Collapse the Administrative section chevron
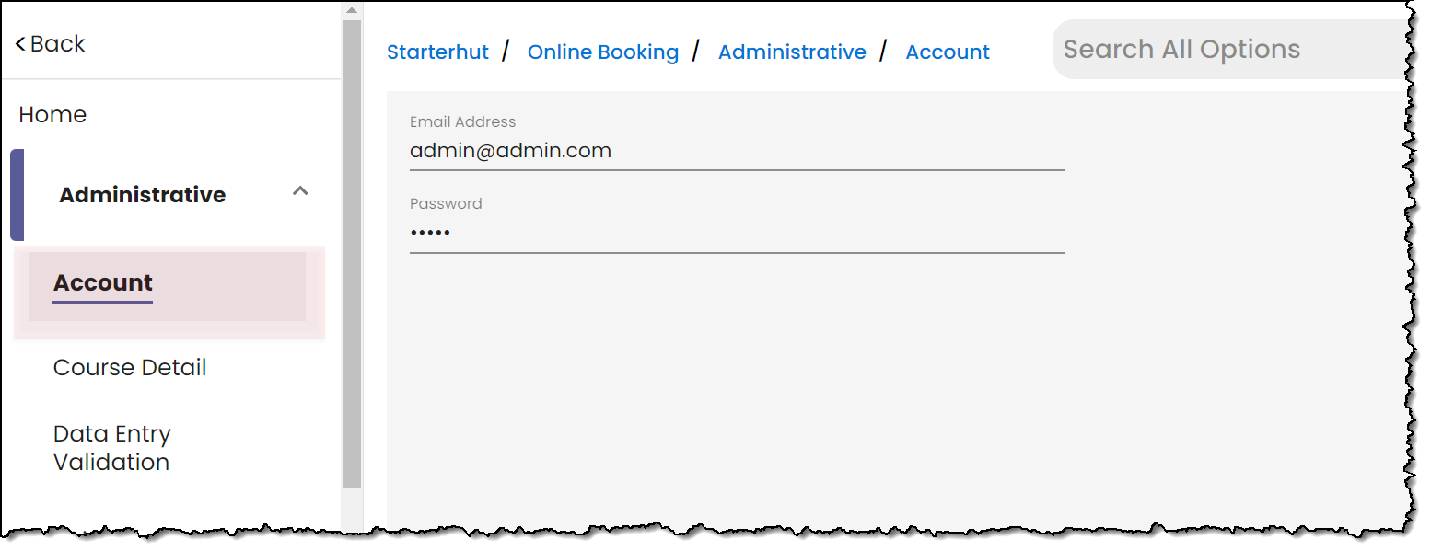This screenshot has width=1431, height=551. [300, 191]
